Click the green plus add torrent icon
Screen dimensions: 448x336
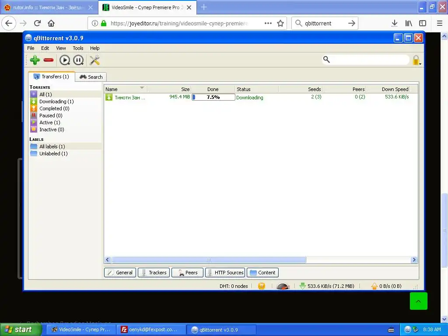[x=35, y=60]
